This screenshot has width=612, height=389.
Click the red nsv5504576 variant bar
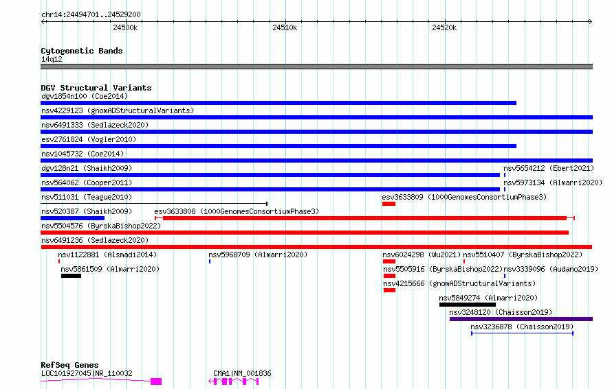point(305,233)
